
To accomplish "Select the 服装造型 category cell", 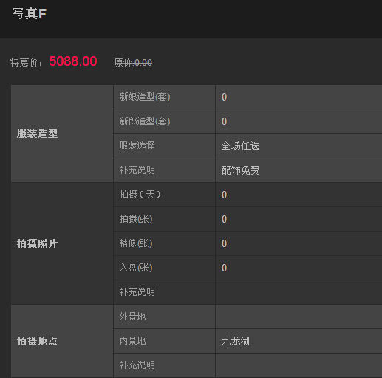I will 62,133.
